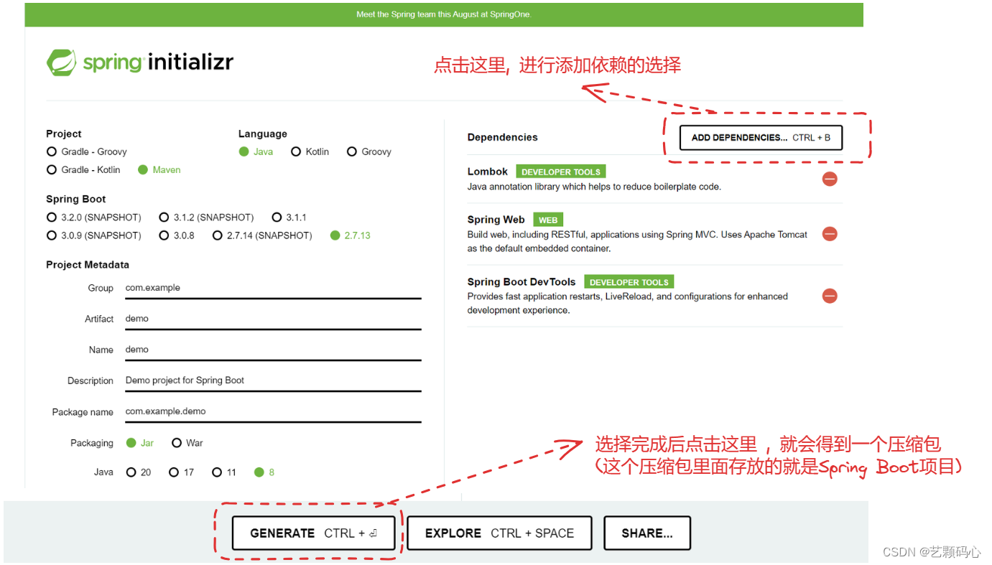Remove the Lombok dependency
Viewport: 992px width, 565px height.
click(x=830, y=179)
